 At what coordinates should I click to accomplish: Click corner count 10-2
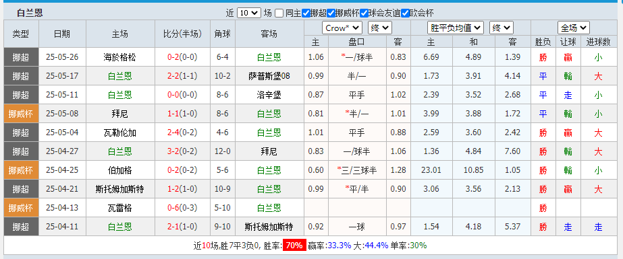(223, 76)
